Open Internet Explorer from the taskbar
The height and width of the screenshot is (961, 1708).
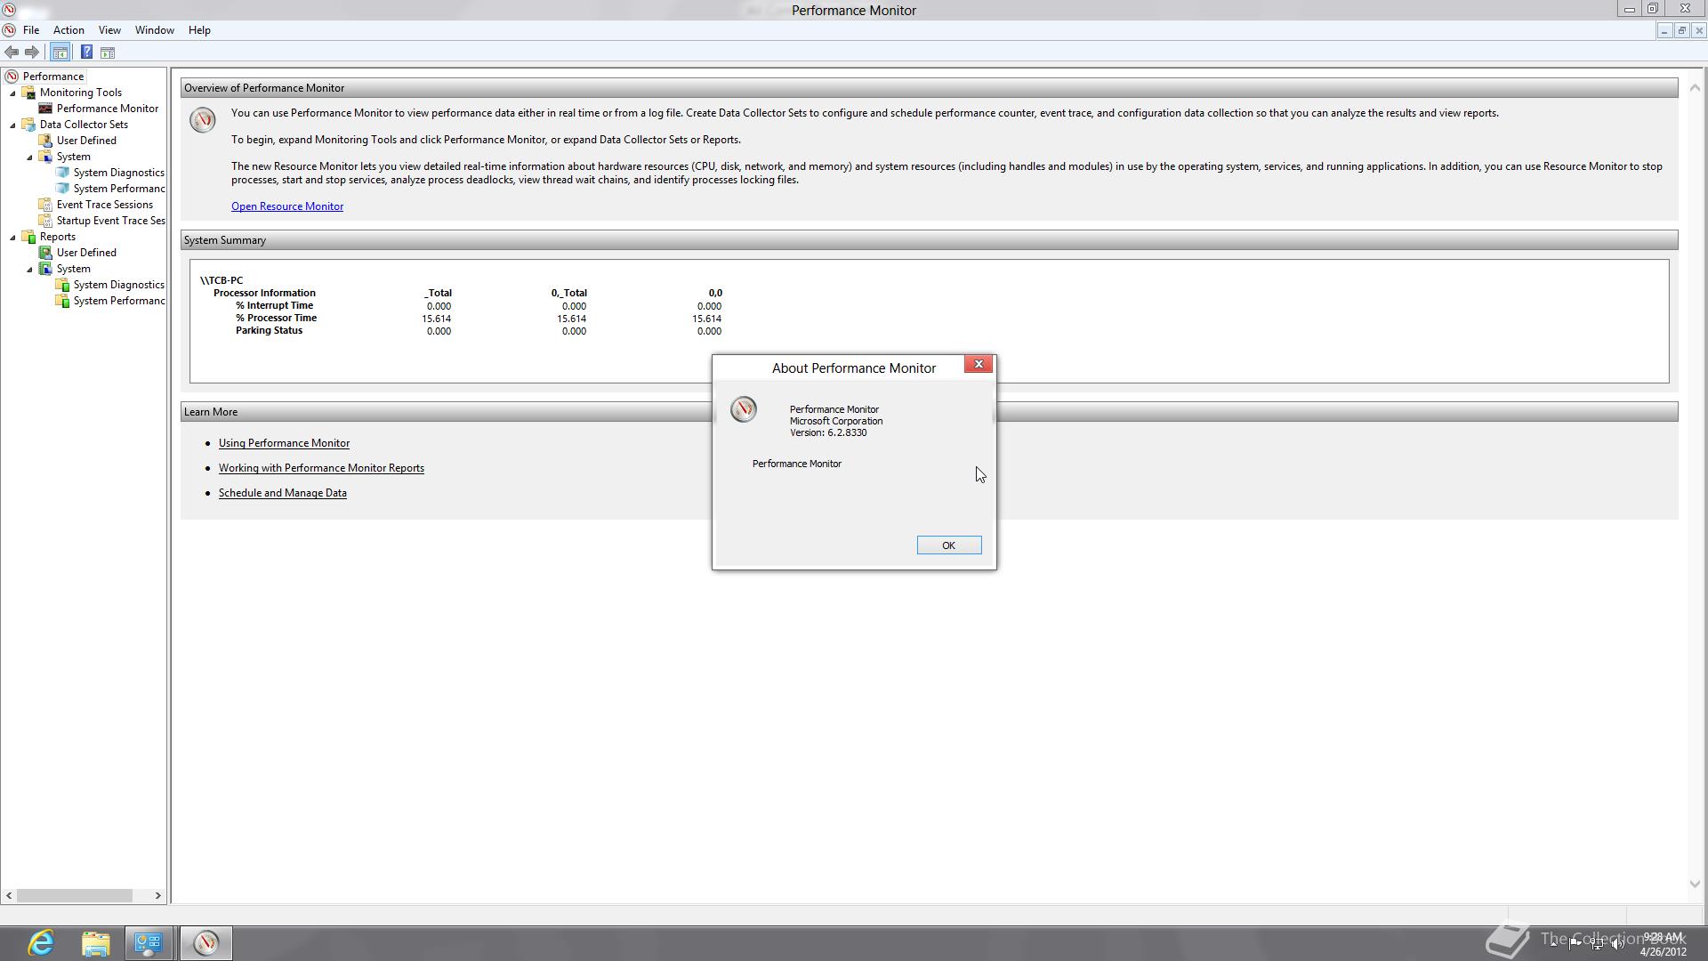coord(41,943)
